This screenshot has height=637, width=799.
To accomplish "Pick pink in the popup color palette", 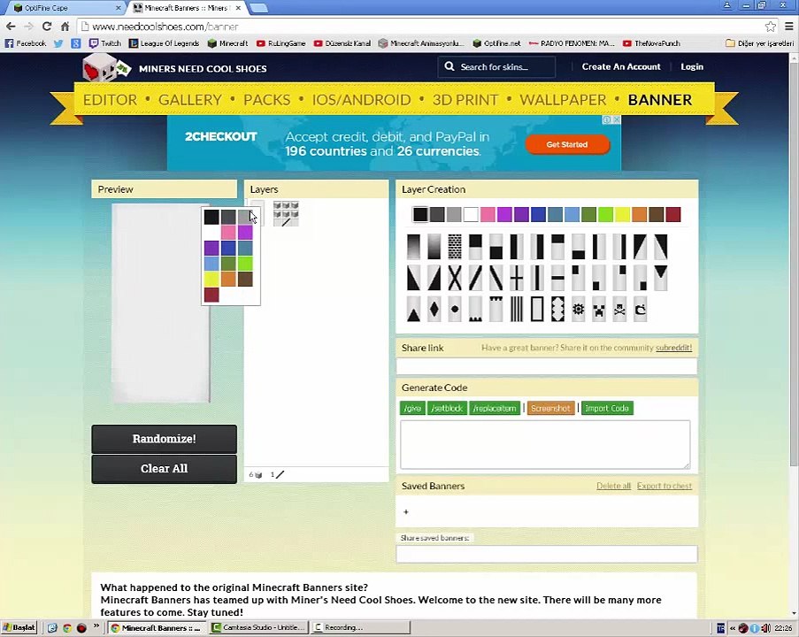I will (x=228, y=233).
